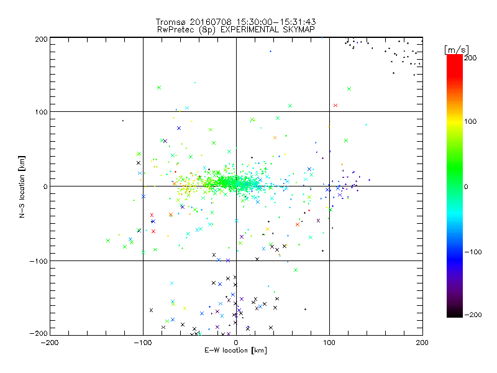Click the "0" tick label on the E-W axis
Image resolution: width=497 pixels, height=373 pixels.
pyautogui.click(x=236, y=343)
